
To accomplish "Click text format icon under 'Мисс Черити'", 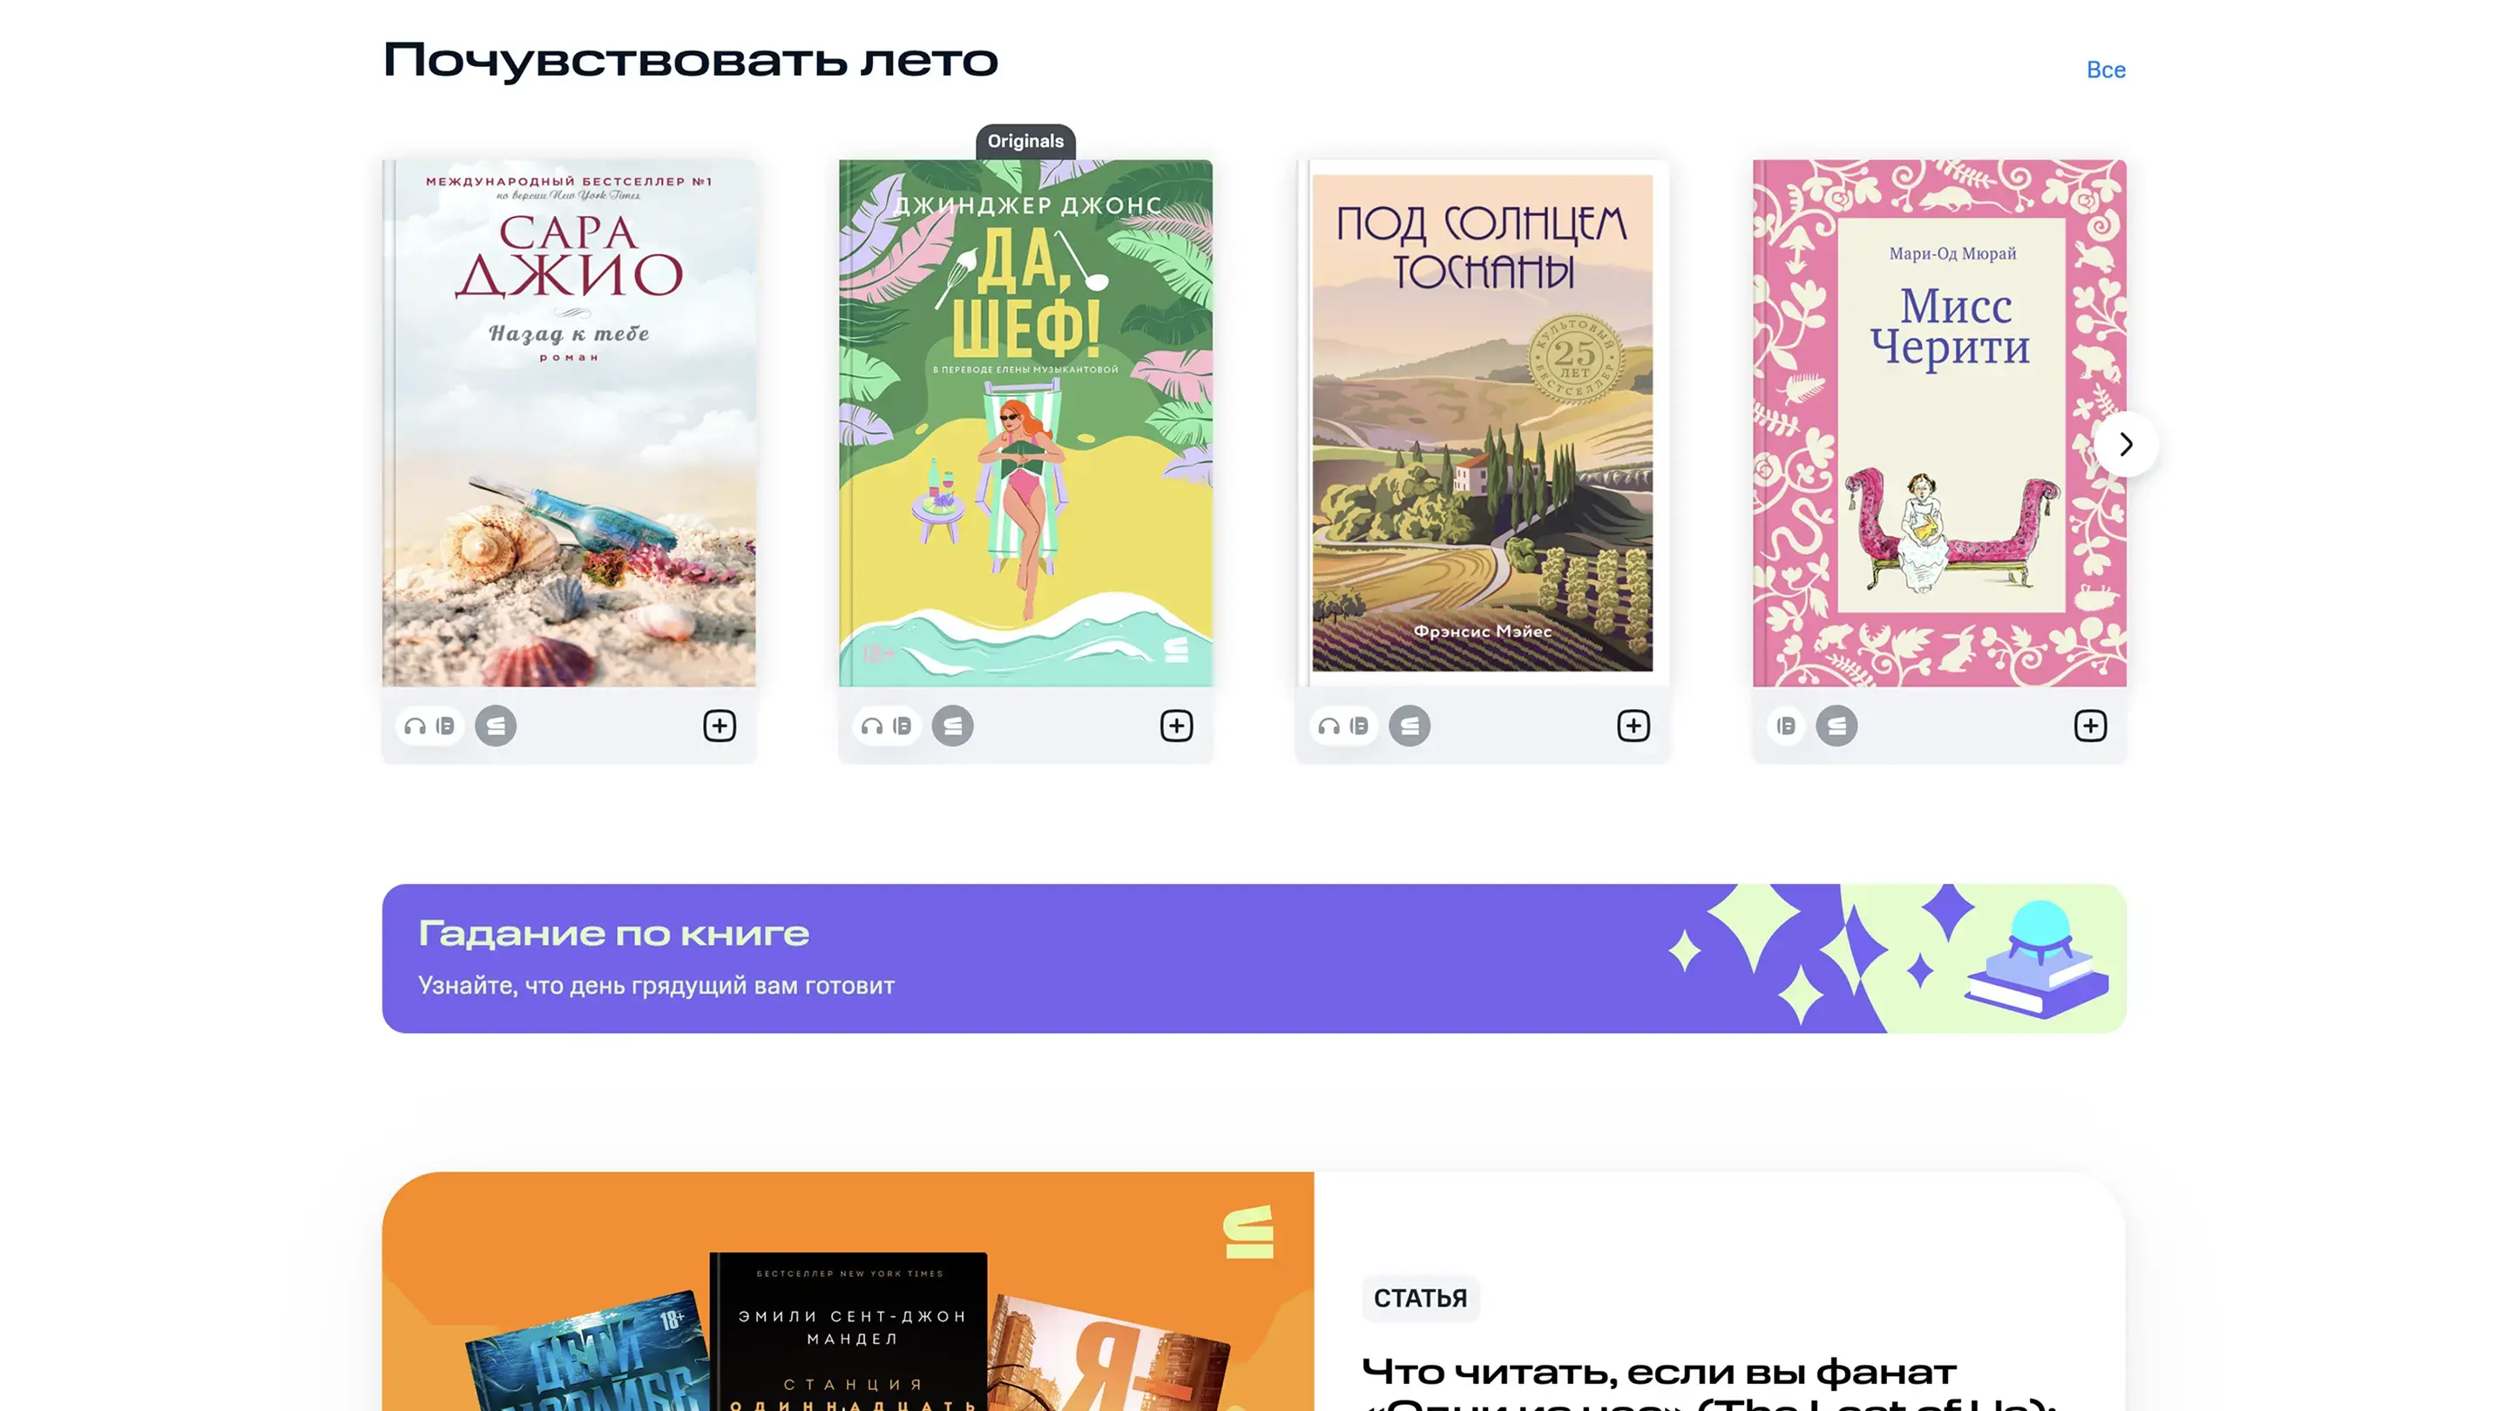I will click(x=1785, y=726).
